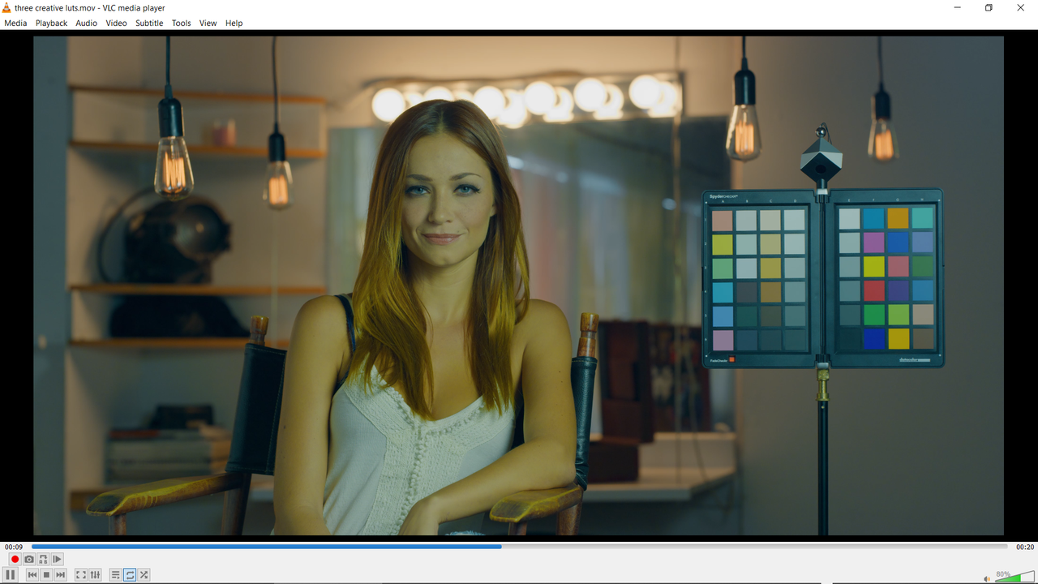This screenshot has height=584, width=1038.
Task: Adjust the volume slider at 80%
Action: tap(1014, 576)
